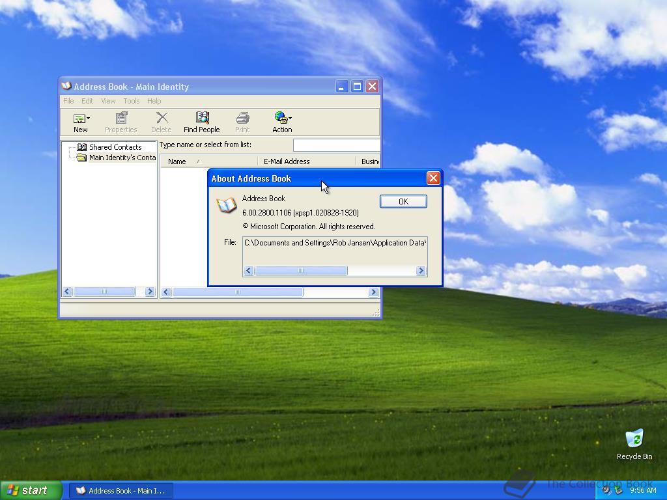667x500 pixels.
Task: Maximize the Address Book window
Action: [x=358, y=87]
